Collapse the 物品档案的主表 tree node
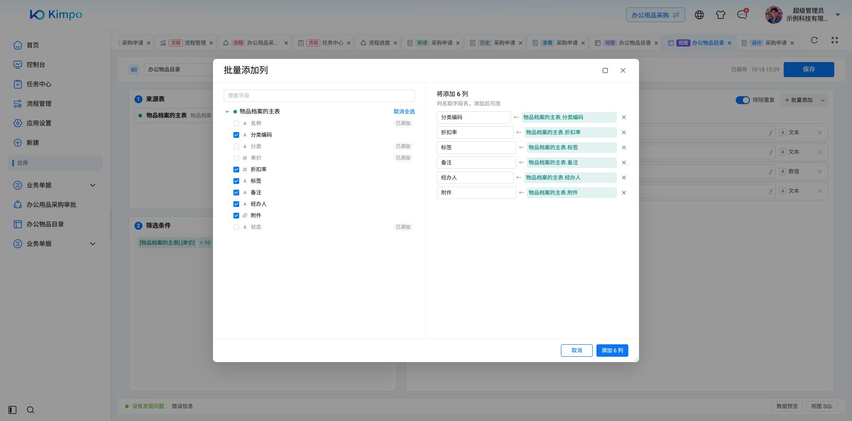This screenshot has height=421, width=852. [227, 112]
